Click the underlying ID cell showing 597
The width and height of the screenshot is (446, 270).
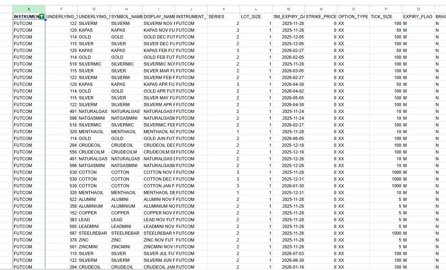(x=61, y=233)
